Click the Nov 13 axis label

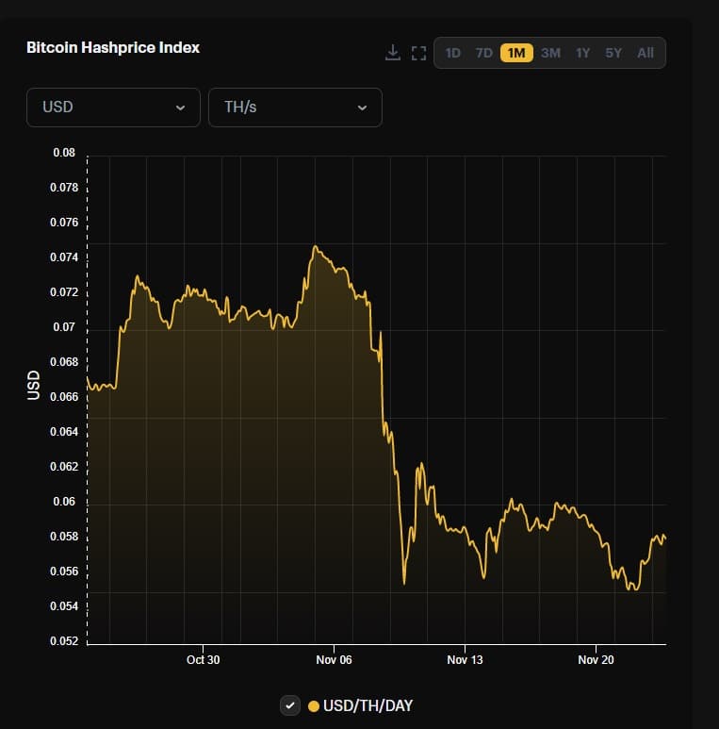tap(465, 660)
